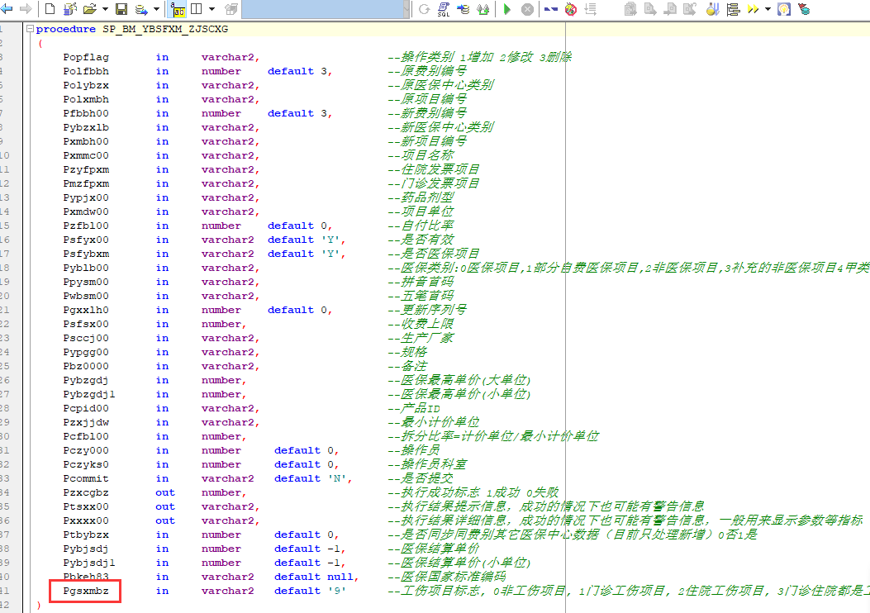Screen dimensions: 870x613
Task: Click the 'procedure' keyword
Action: 65,29
